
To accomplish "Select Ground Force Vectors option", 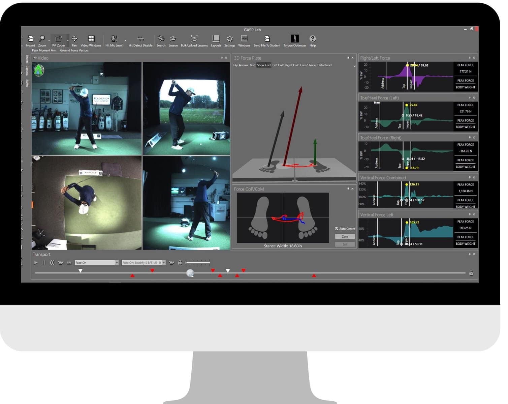I will [74, 50].
